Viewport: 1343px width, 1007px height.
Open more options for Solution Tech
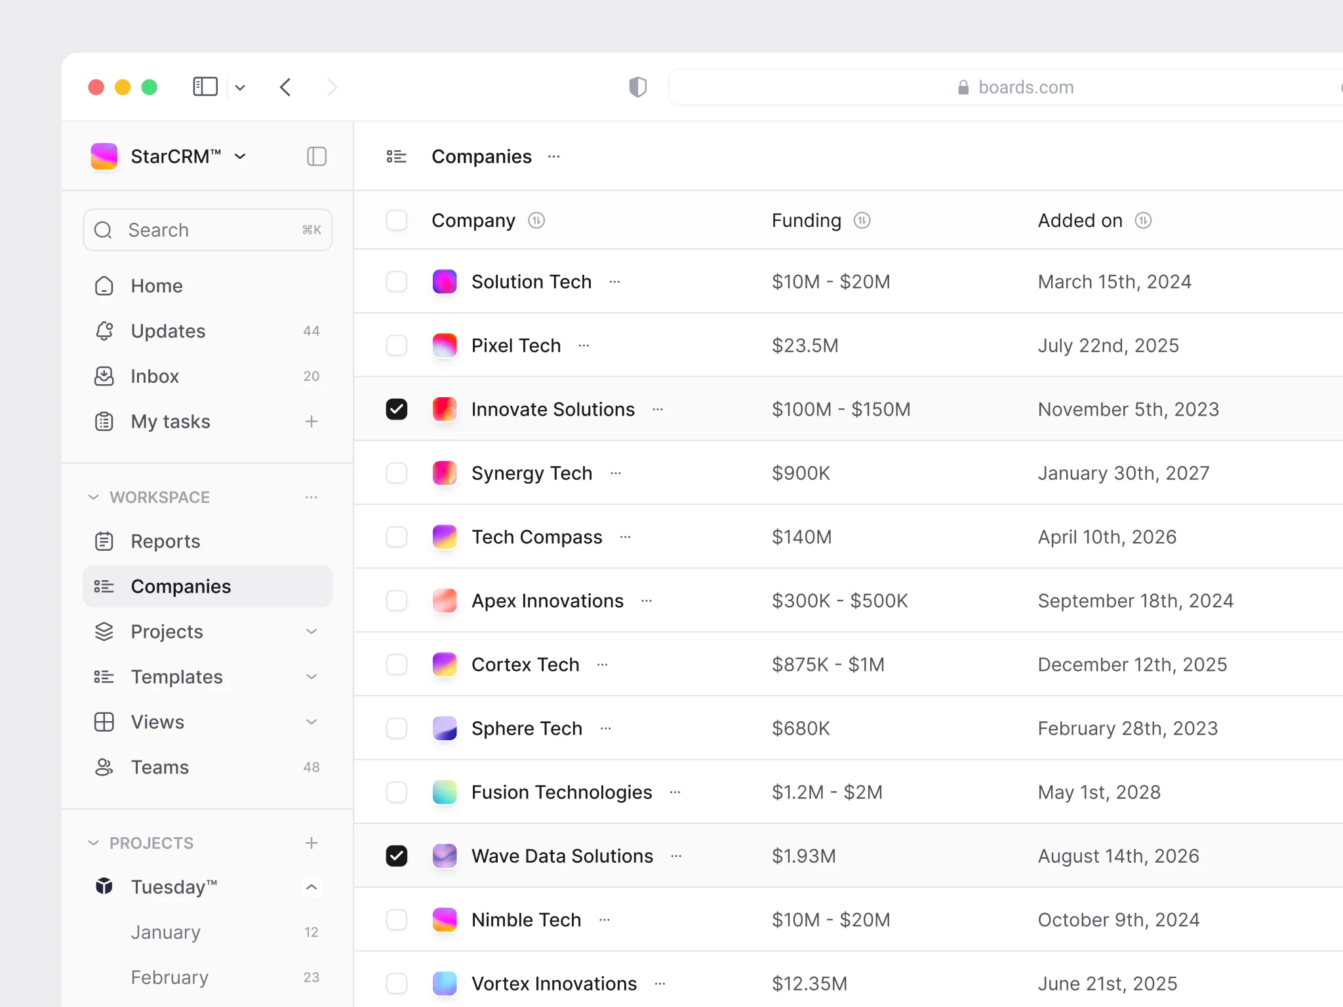614,282
